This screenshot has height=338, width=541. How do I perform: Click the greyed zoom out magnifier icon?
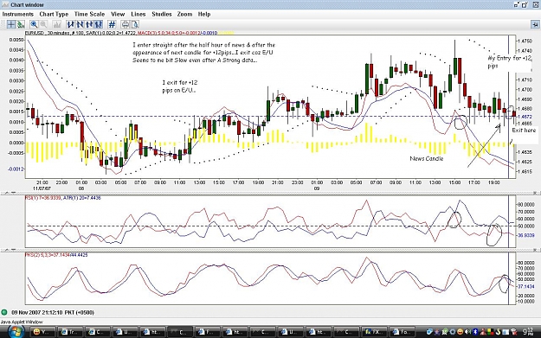[43, 24]
